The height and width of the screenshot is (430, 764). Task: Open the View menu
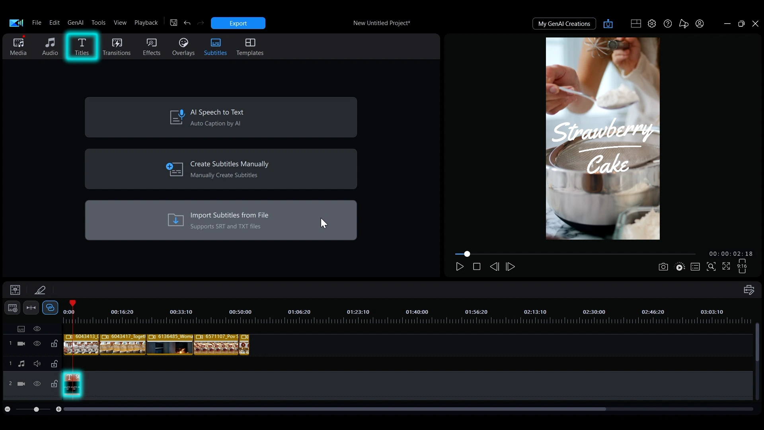pyautogui.click(x=120, y=23)
